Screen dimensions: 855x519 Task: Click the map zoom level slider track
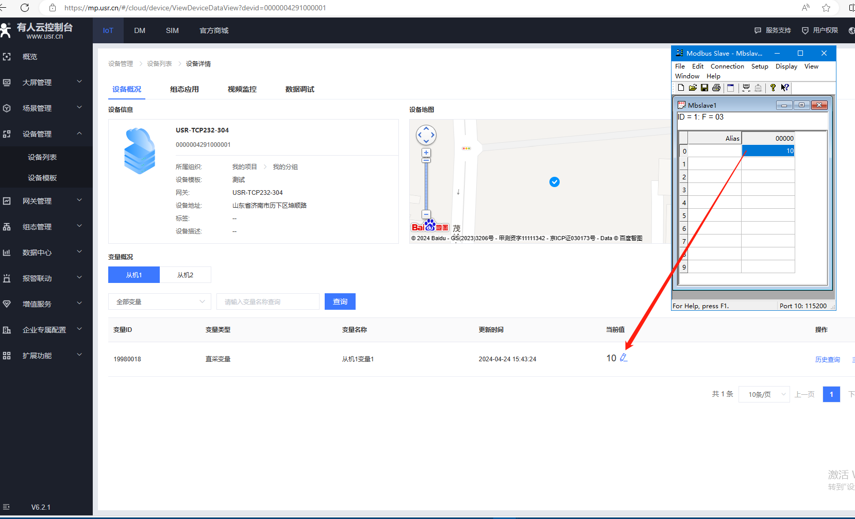point(426,186)
